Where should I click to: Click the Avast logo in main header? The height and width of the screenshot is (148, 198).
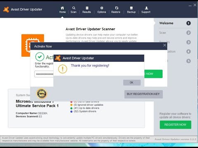[x=6, y=9]
